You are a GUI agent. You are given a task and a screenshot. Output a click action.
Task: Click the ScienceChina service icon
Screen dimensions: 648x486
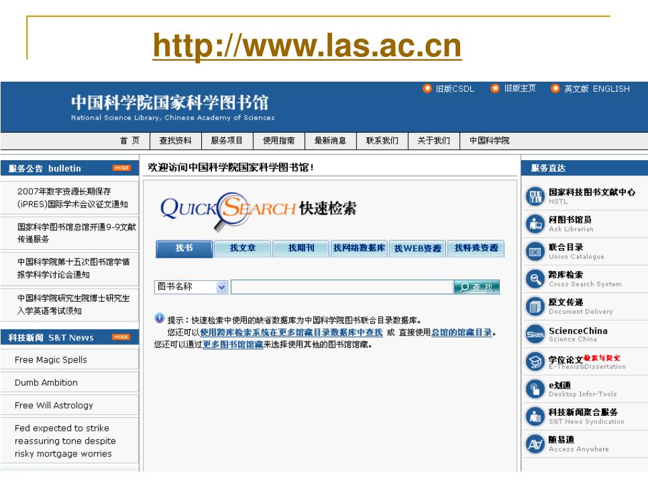pyautogui.click(x=535, y=334)
